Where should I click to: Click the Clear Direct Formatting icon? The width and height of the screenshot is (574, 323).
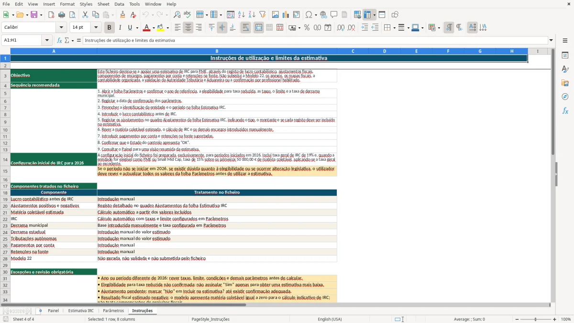[x=133, y=15]
